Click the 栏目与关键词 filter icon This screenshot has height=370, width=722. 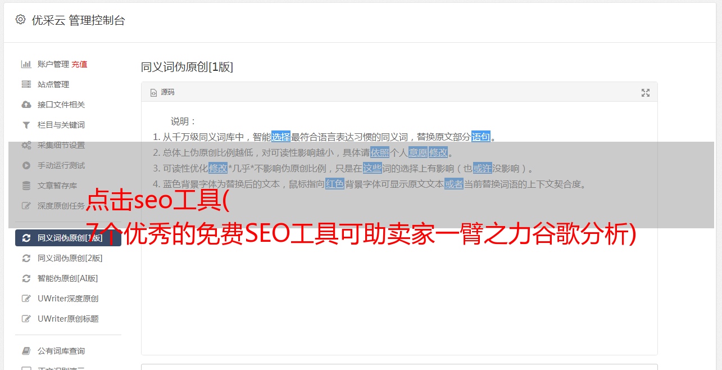coord(26,125)
